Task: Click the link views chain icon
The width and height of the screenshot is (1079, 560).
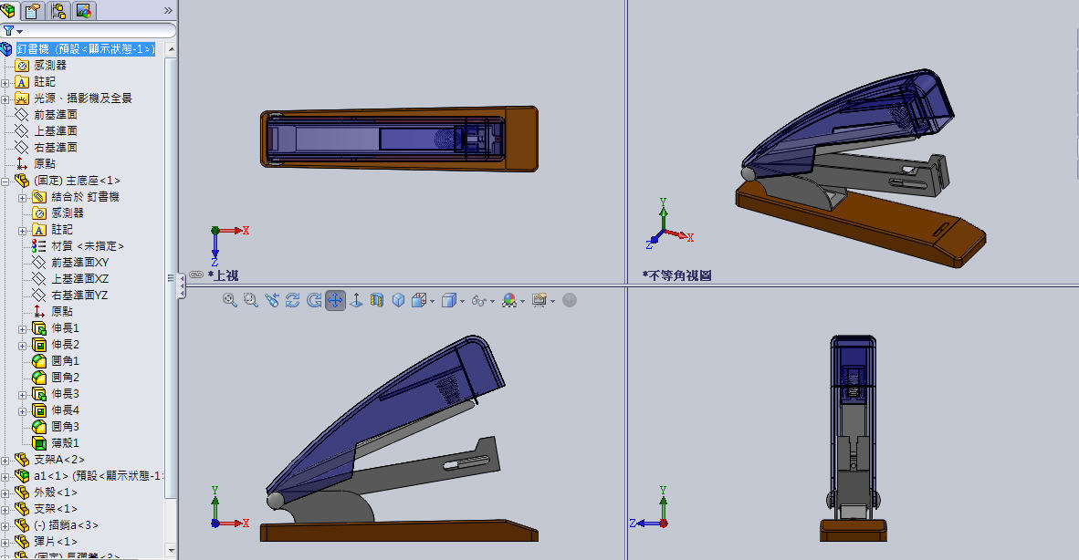Action: pos(196,275)
